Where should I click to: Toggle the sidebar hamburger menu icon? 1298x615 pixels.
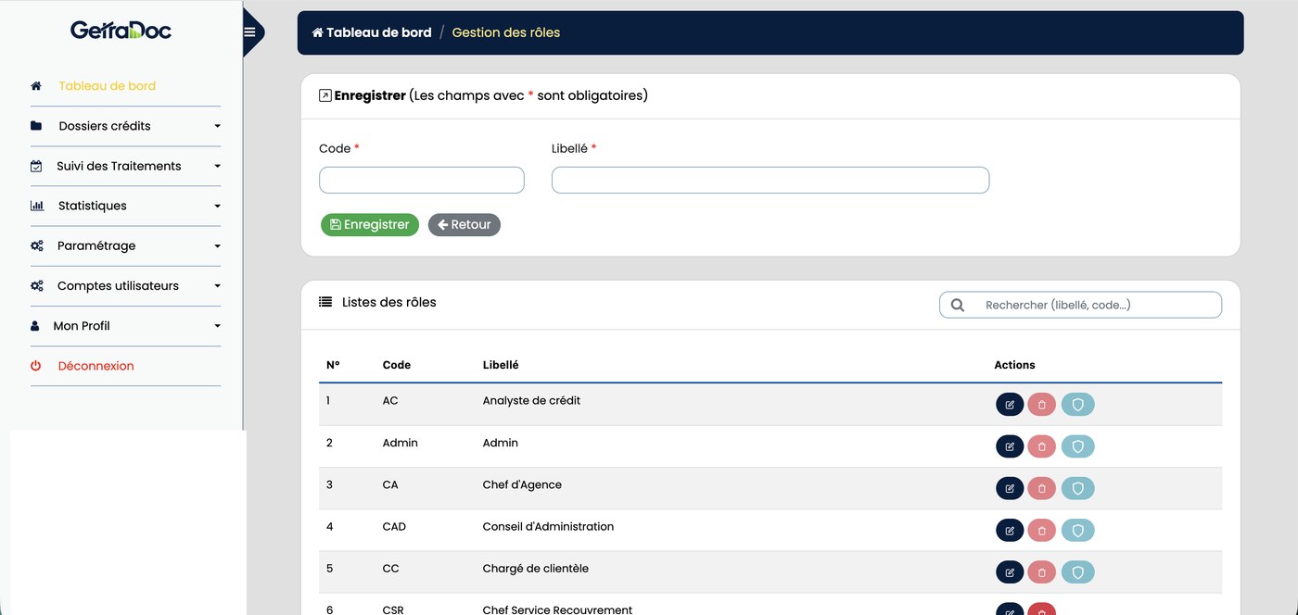(249, 32)
